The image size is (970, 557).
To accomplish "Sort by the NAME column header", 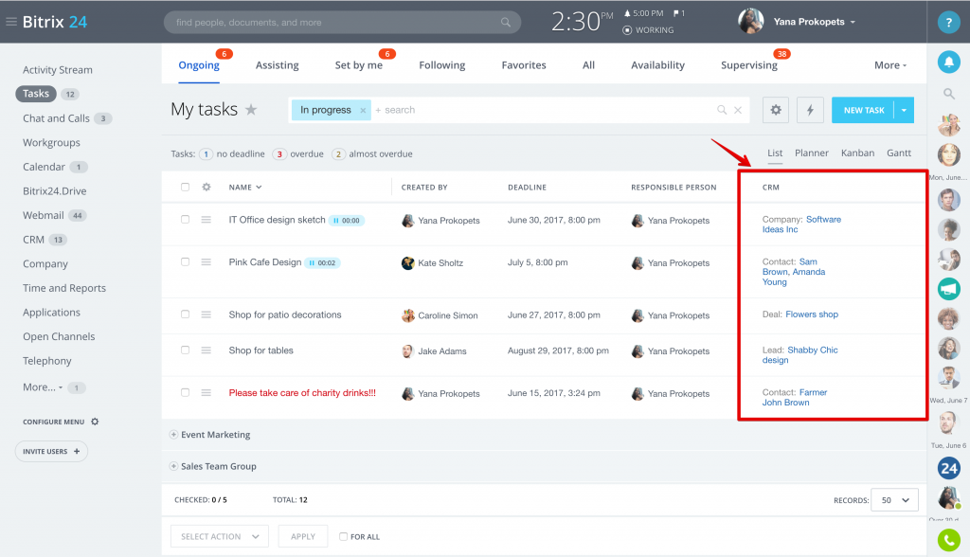I will tap(245, 187).
